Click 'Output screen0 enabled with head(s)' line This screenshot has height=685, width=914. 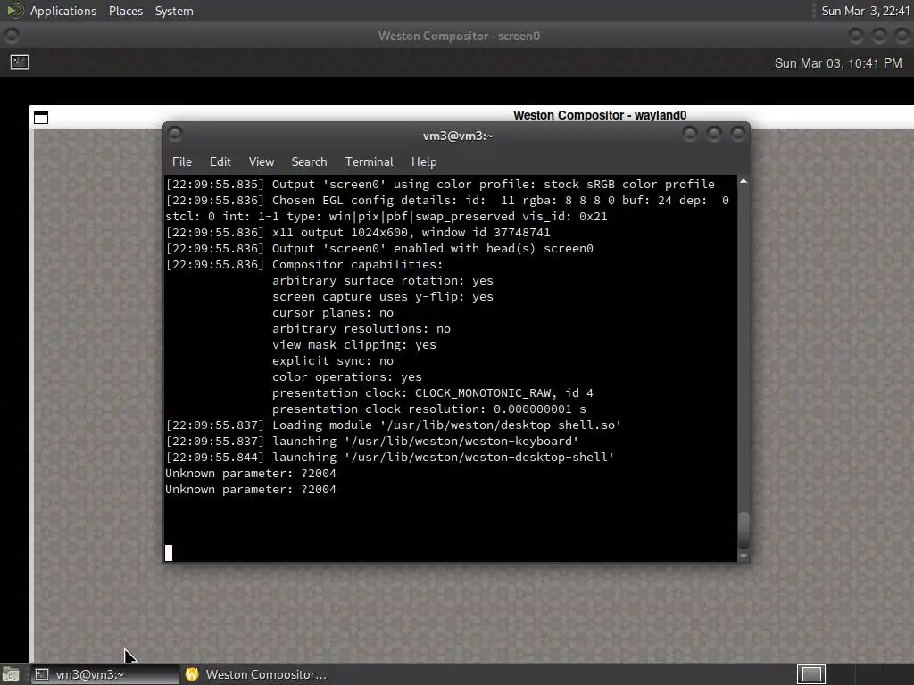(379, 249)
